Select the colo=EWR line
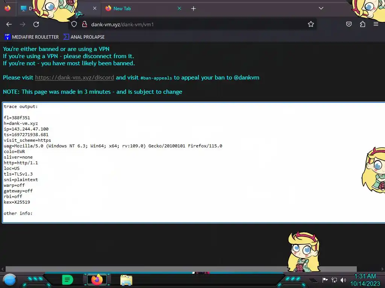 coord(14,151)
